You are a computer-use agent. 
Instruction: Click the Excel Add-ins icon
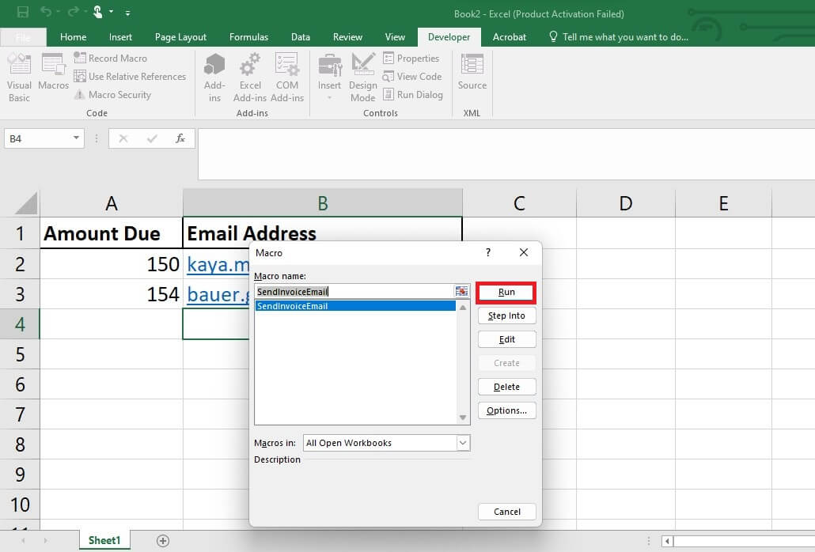coord(249,75)
